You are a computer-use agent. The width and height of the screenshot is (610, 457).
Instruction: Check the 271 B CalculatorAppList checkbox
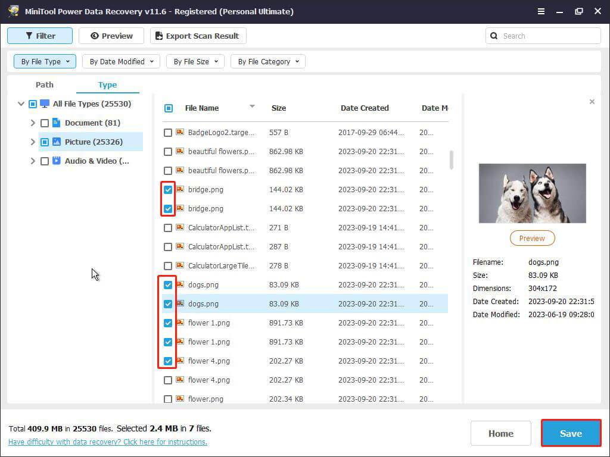pyautogui.click(x=167, y=228)
